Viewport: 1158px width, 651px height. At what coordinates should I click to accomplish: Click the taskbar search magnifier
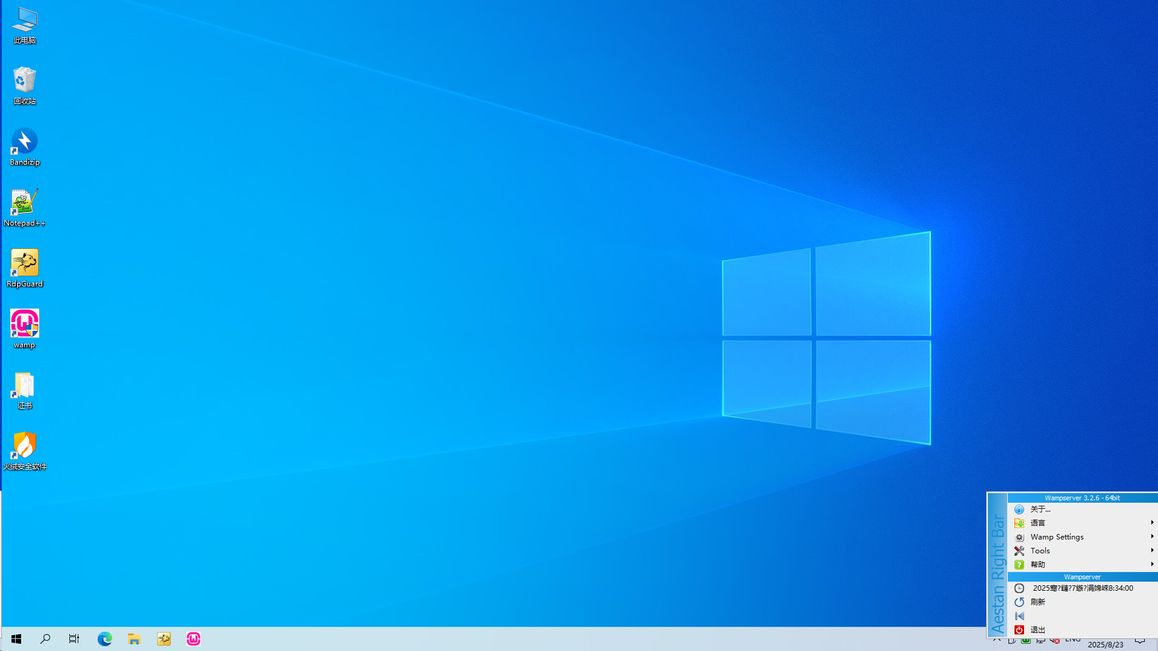click(45, 639)
